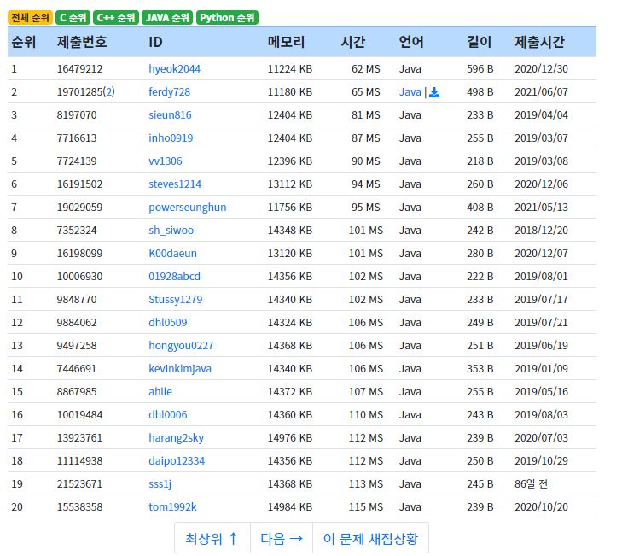Viewport: 622px width, 556px height.
Task: Select code length 498 B
Action: coord(480,92)
